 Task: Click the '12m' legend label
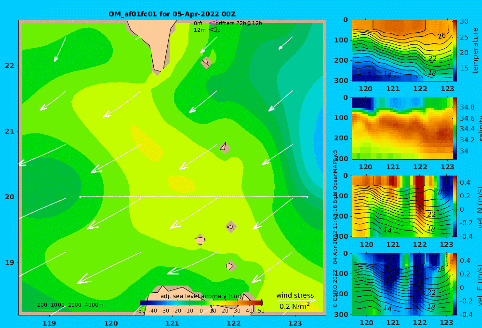(200, 30)
